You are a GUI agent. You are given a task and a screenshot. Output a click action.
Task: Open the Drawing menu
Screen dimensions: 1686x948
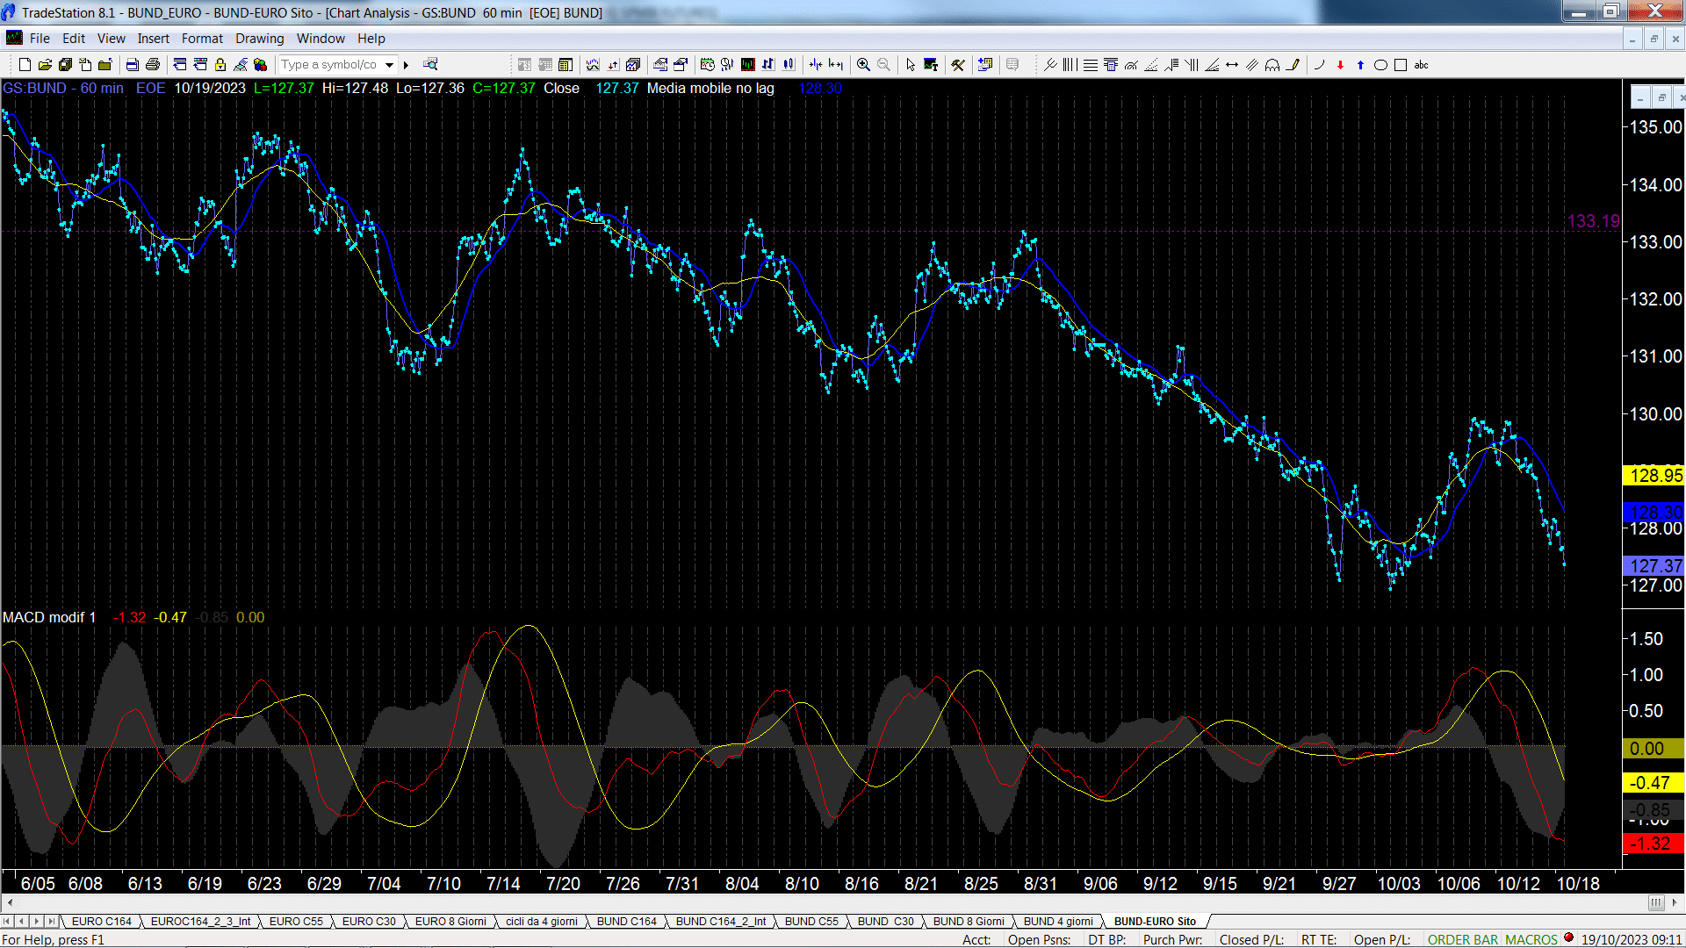pyautogui.click(x=259, y=39)
